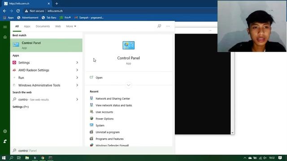Click the Network and Sharing Center icon
The height and width of the screenshot is (161, 287).
coord(91,98)
